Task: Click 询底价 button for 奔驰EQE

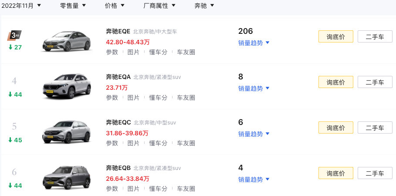Action: pyautogui.click(x=336, y=36)
